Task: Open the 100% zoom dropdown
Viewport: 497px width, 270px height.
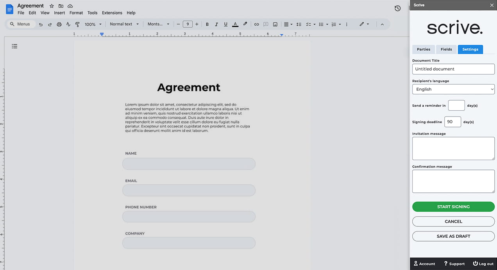Action: pos(93,24)
